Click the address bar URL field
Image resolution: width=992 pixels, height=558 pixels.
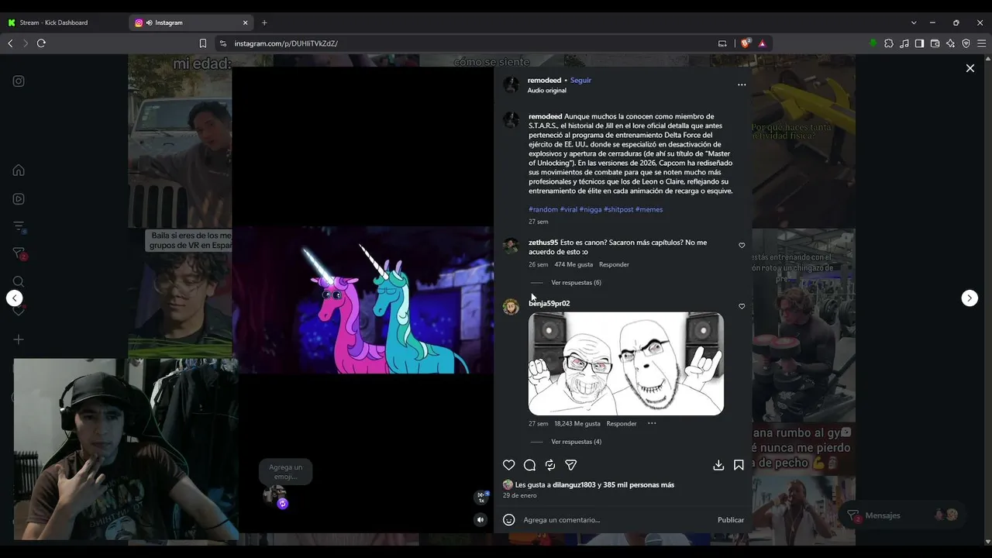[473, 43]
